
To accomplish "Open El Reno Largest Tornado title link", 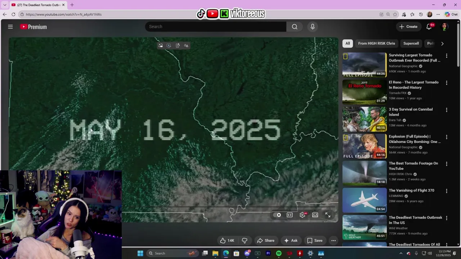I will point(413,85).
